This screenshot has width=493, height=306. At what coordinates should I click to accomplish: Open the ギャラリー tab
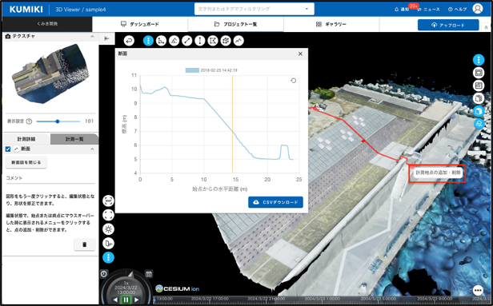coord(331,24)
